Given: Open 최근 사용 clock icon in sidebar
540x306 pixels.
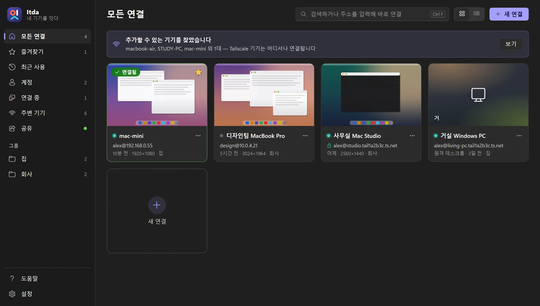Looking at the screenshot, I should coord(12,67).
